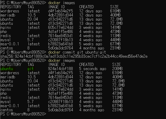Click the first "docker images" command before the commit
This screenshot has height=119, width=166.
coord(62,3)
